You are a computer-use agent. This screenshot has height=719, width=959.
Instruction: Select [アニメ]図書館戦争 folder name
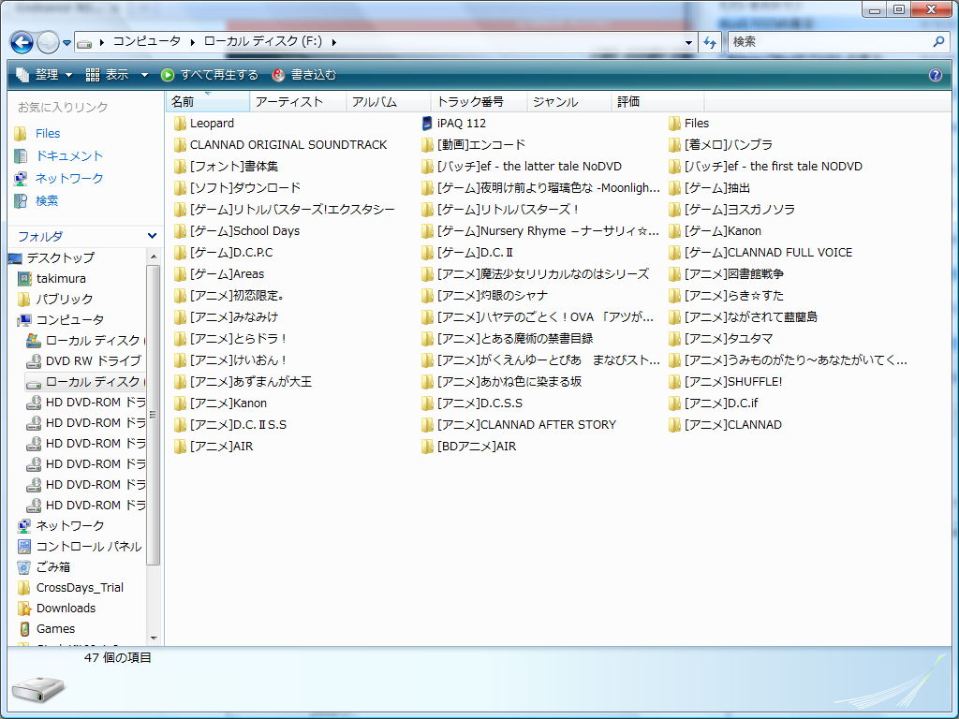tap(734, 274)
